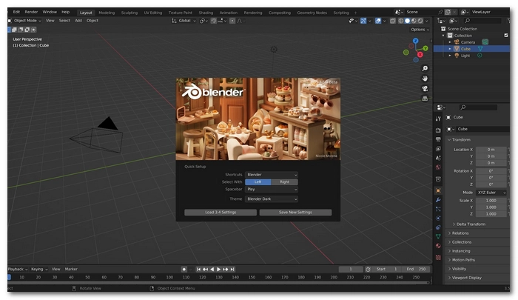Click the play animation button in timeline
Image resolution: width=518 pixels, height=300 pixels.
click(x=220, y=269)
